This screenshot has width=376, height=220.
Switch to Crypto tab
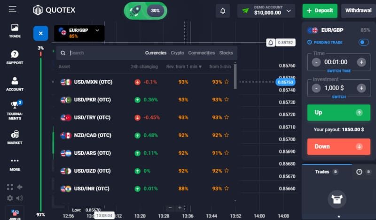177,53
